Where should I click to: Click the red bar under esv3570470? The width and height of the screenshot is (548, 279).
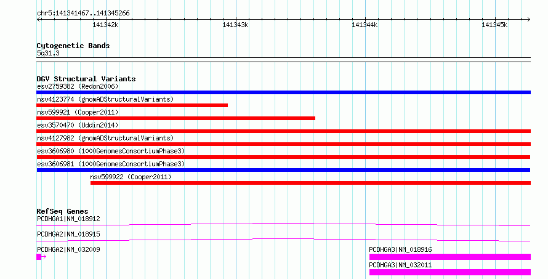tap(283, 131)
